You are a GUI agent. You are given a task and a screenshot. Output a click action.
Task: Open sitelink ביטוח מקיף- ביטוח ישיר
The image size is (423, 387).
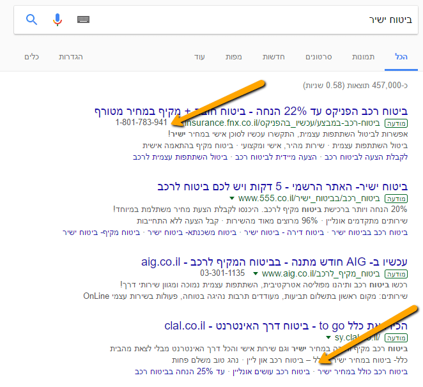[x=102, y=232]
